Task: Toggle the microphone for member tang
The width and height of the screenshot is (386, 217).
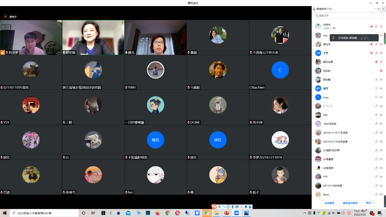Action: (x=376, y=97)
